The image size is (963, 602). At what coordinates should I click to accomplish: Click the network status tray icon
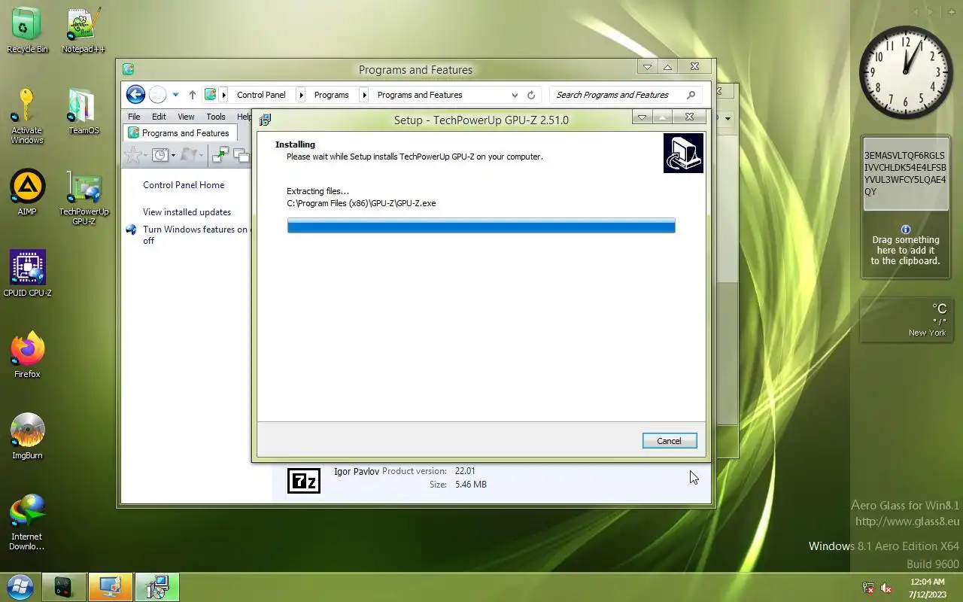pos(868,588)
